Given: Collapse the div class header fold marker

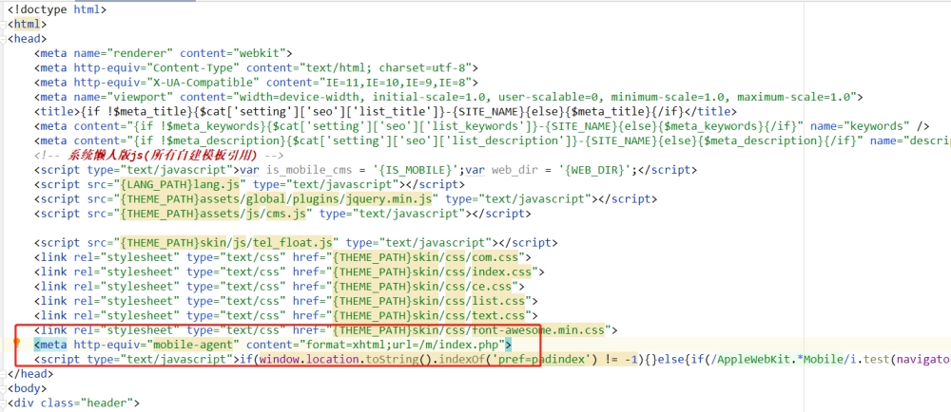Looking at the screenshot, I should point(4,403).
